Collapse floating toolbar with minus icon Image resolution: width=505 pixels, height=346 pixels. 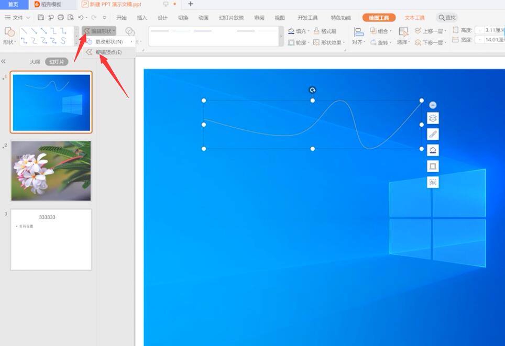tap(433, 105)
